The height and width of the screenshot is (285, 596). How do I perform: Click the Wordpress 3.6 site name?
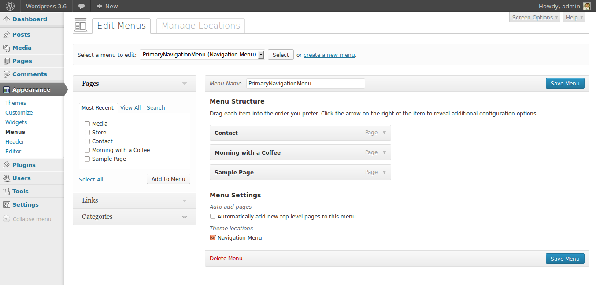click(46, 6)
